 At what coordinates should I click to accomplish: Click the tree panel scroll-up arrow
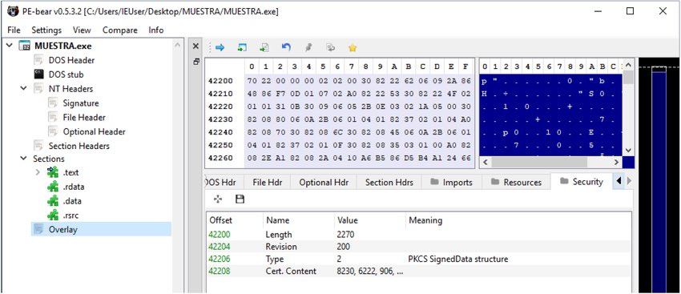tap(177, 44)
